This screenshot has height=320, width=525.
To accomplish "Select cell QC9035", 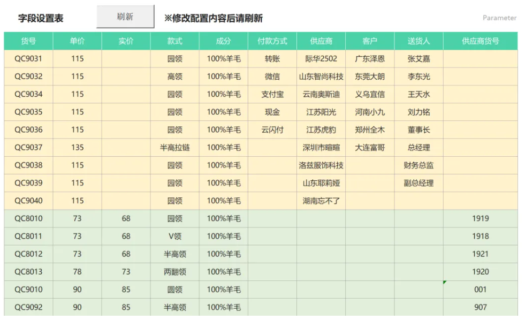I will tap(28, 112).
